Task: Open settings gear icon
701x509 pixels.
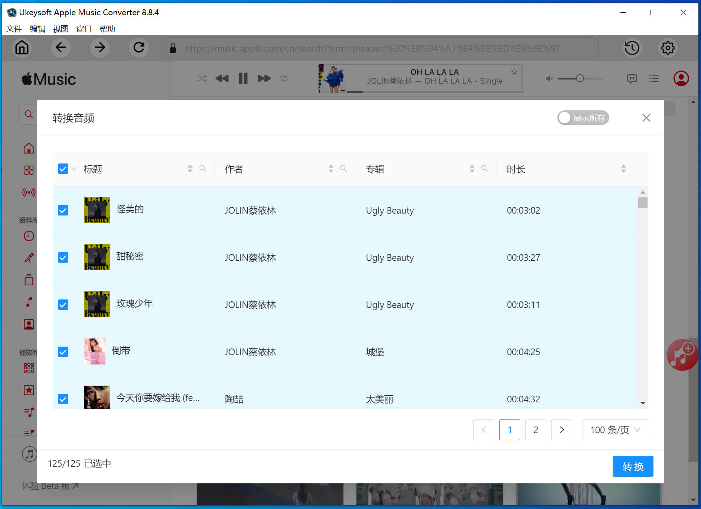Action: pos(668,48)
